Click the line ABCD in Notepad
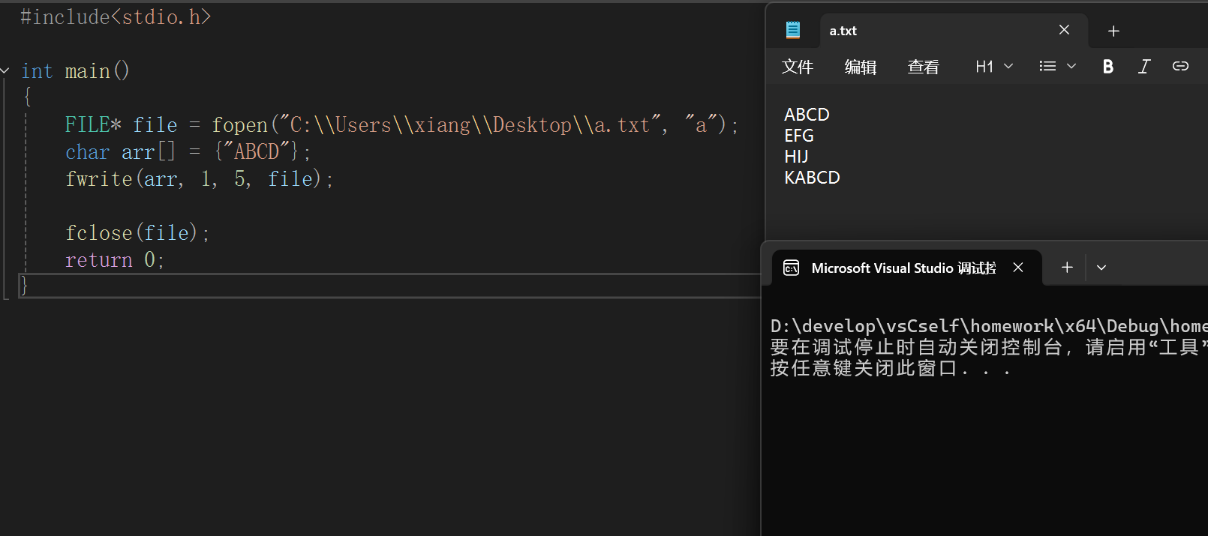Viewport: 1208px width, 536px height. (807, 115)
